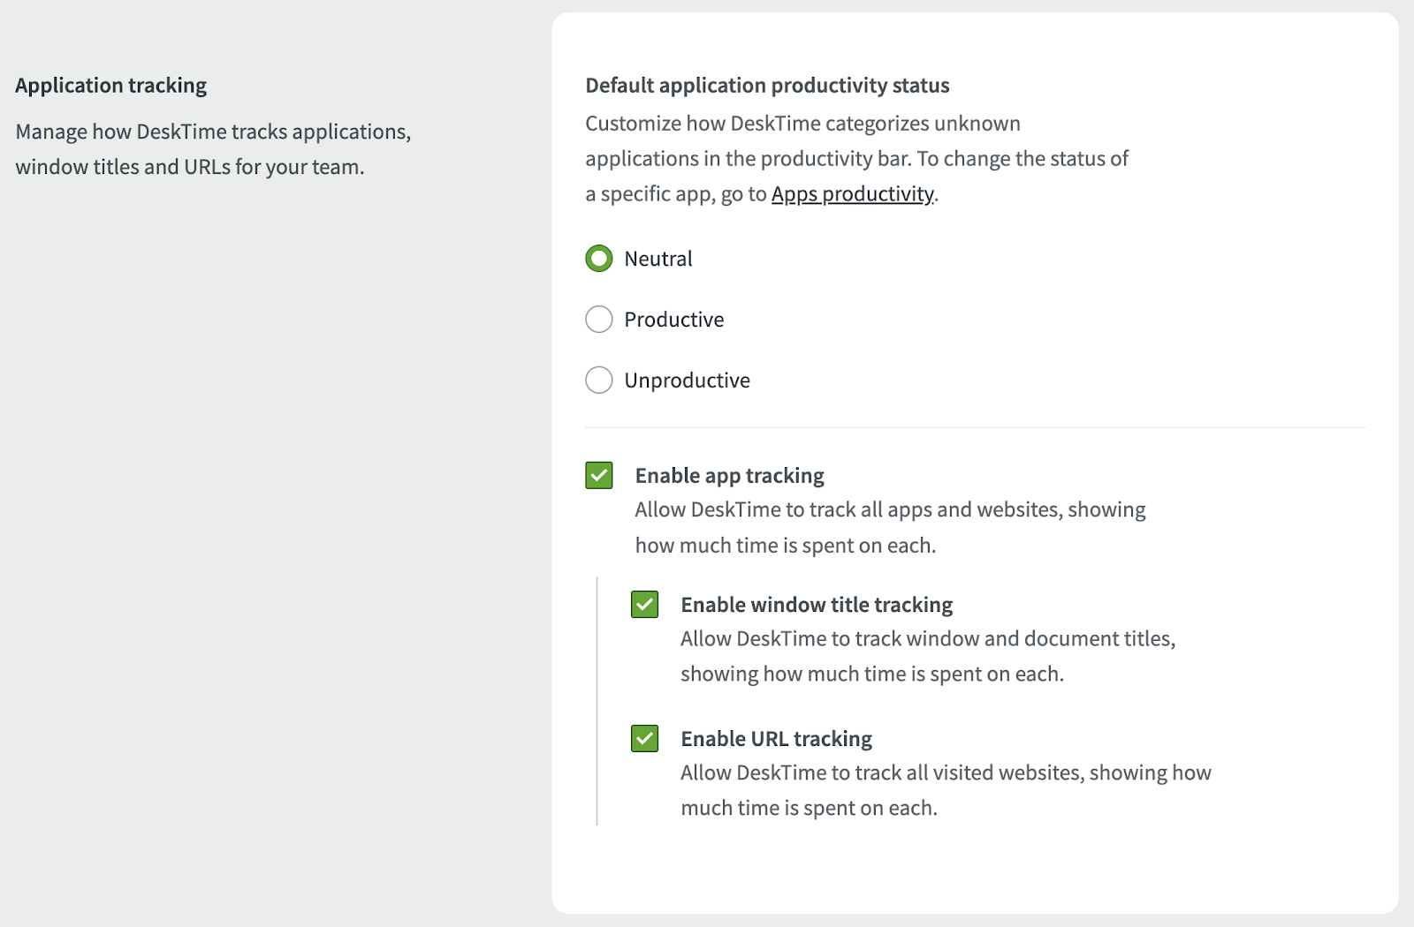
Task: Toggle the window title tracking checkbox
Action: [645, 605]
